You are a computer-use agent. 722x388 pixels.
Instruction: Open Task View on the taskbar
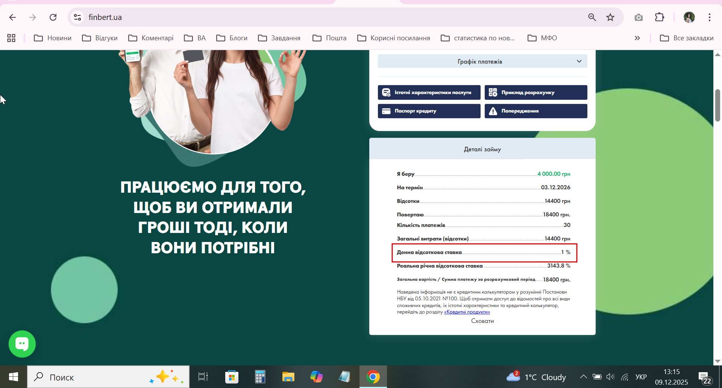[x=203, y=377]
